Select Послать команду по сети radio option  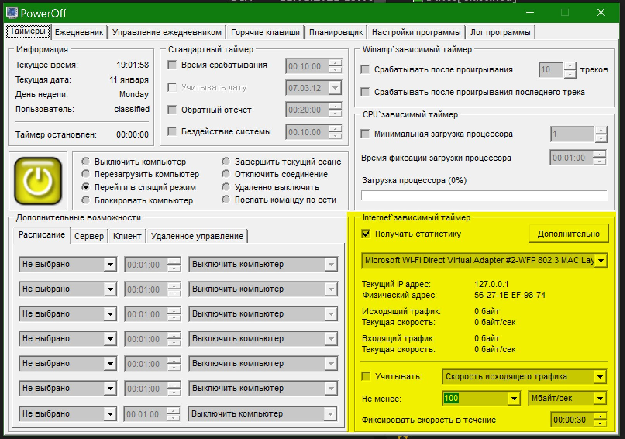coord(226,200)
